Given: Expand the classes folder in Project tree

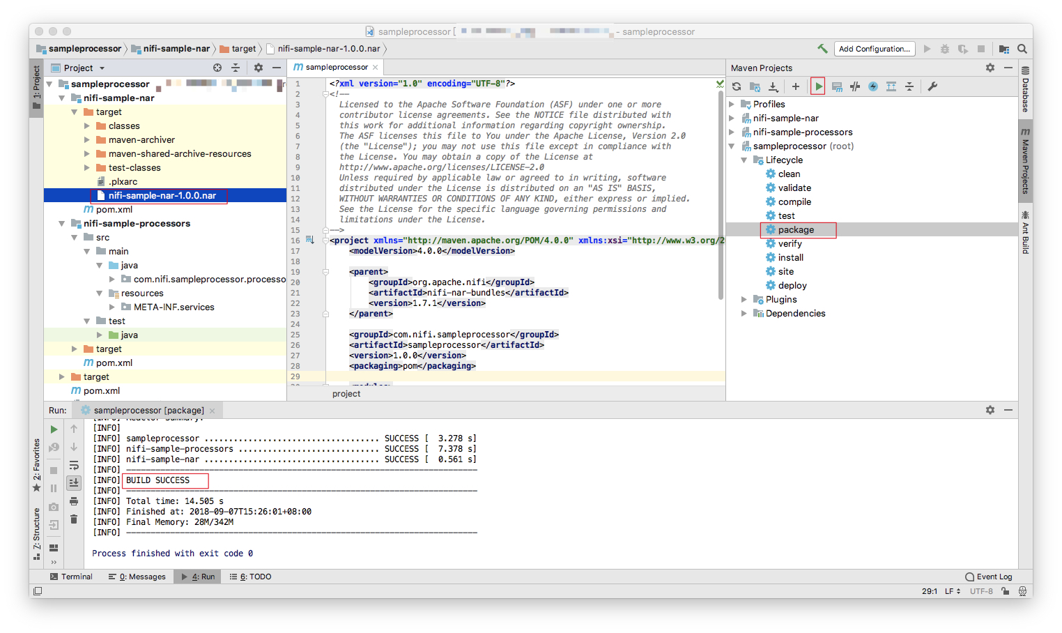Looking at the screenshot, I should 87,125.
